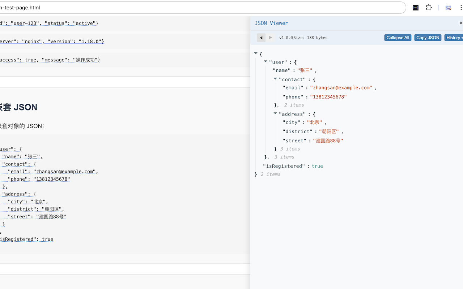Click the "city": "北京" line in page code
The height and width of the screenshot is (289, 463).
(28, 202)
